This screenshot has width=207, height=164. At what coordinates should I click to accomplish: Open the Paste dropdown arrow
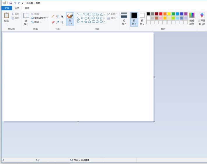[7, 24]
